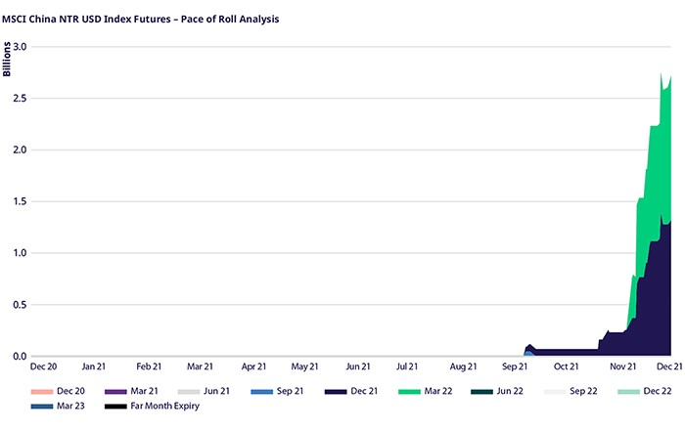
Task: Click the May 21 x-axis tick label
Action: click(305, 366)
